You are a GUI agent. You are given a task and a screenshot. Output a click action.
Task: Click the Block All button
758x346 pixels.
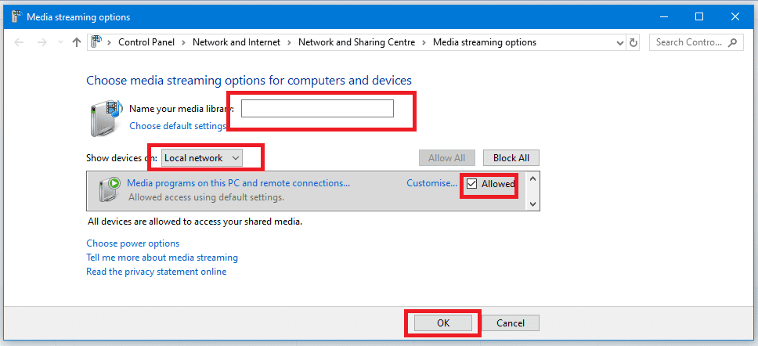click(x=511, y=158)
